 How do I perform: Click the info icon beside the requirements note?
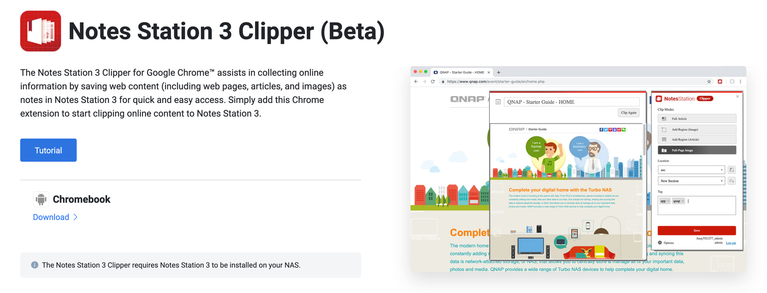click(x=35, y=265)
